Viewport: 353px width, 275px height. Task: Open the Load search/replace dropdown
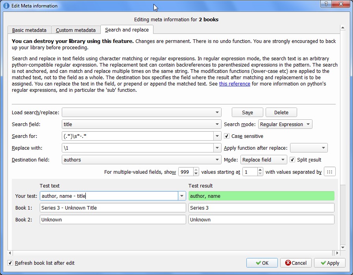142,112
